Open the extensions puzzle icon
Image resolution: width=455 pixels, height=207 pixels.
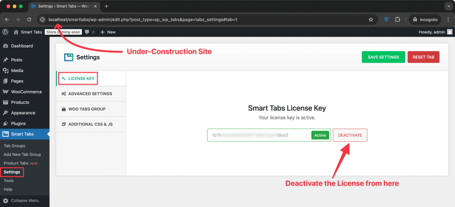[x=398, y=20]
